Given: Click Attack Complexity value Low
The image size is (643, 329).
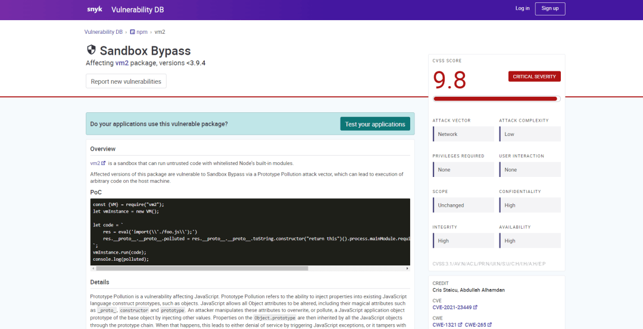Looking at the screenshot, I should pyautogui.click(x=530, y=134).
